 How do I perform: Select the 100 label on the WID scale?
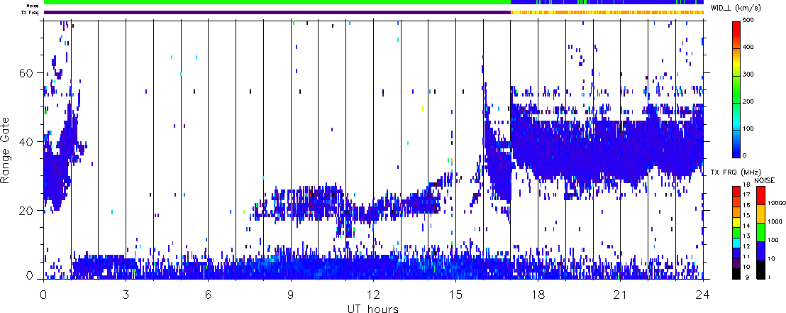(748, 129)
